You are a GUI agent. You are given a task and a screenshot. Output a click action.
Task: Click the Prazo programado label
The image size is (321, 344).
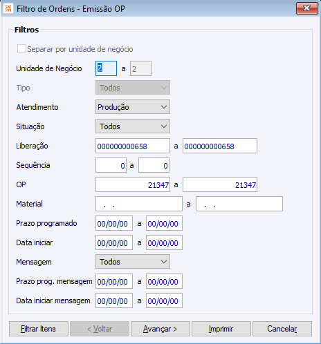pos(46,223)
